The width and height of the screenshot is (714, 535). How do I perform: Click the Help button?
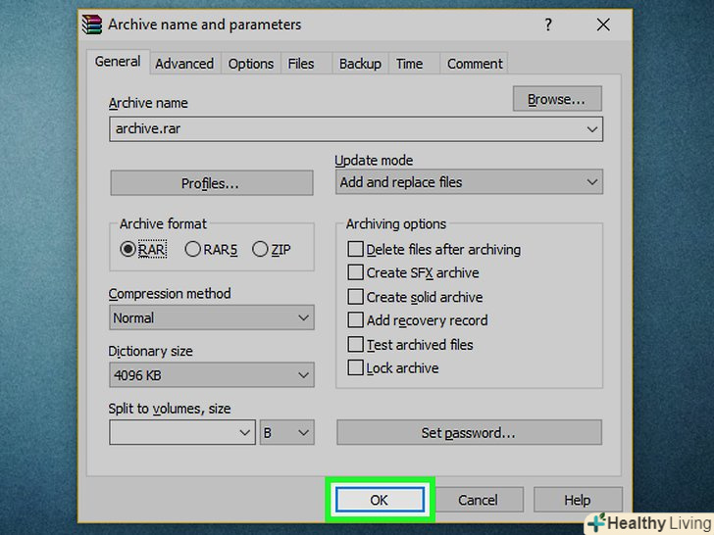click(x=578, y=500)
